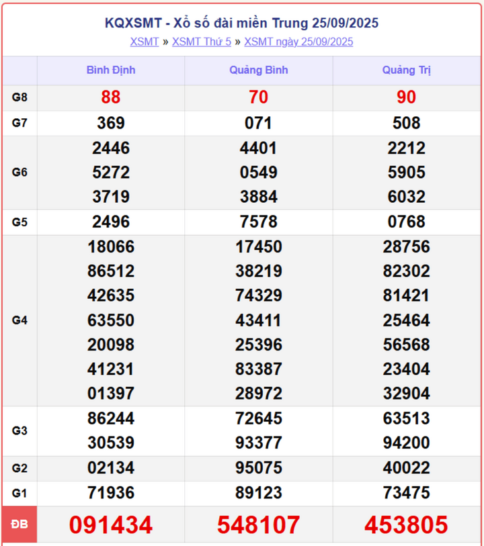Image resolution: width=484 pixels, height=546 pixels.
Task: Select G4 number 28972
Action: pyautogui.click(x=259, y=394)
